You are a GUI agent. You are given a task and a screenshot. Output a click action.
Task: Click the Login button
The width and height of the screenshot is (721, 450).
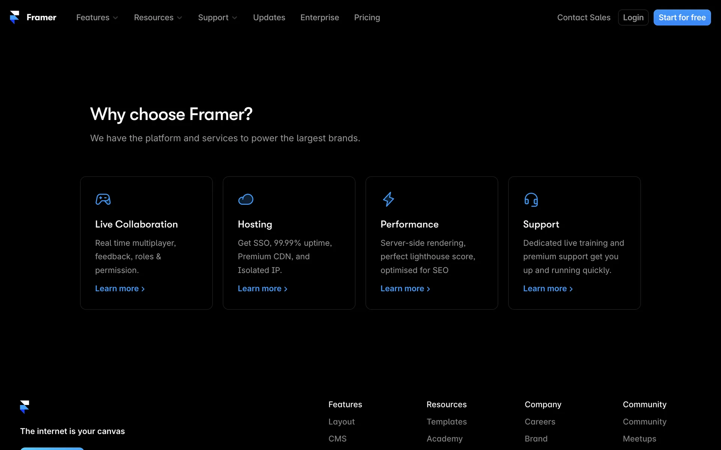[633, 18]
